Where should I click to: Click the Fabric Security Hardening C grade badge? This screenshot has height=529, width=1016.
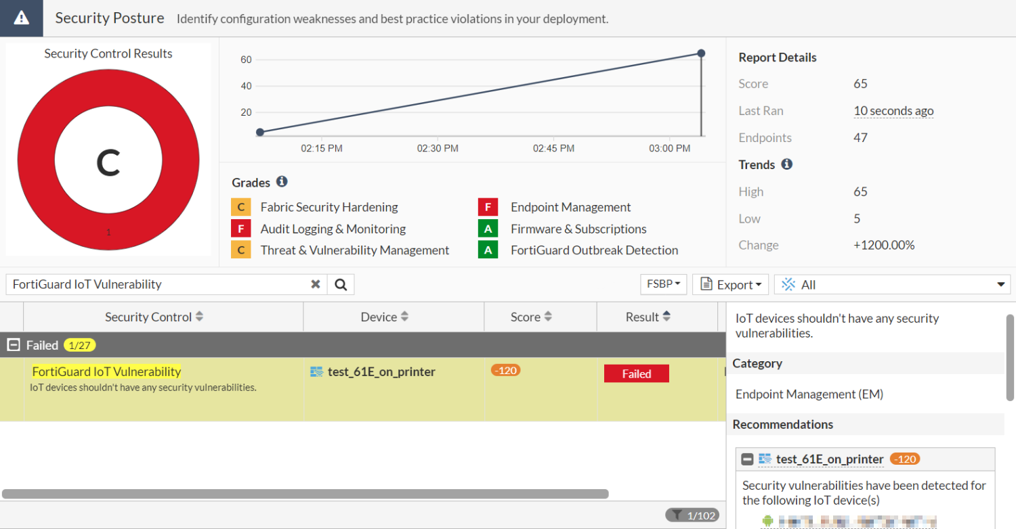tap(240, 207)
